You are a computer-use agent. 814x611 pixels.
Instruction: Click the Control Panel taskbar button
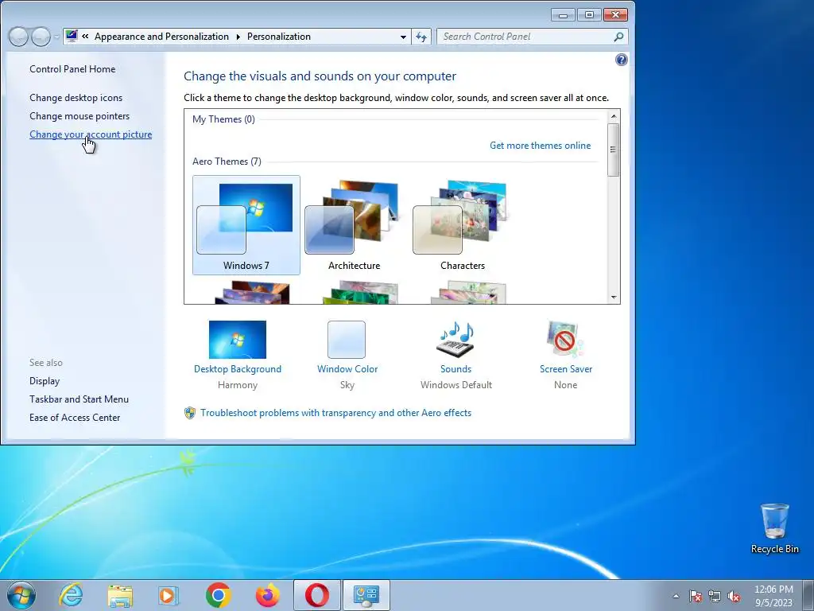[x=366, y=595]
